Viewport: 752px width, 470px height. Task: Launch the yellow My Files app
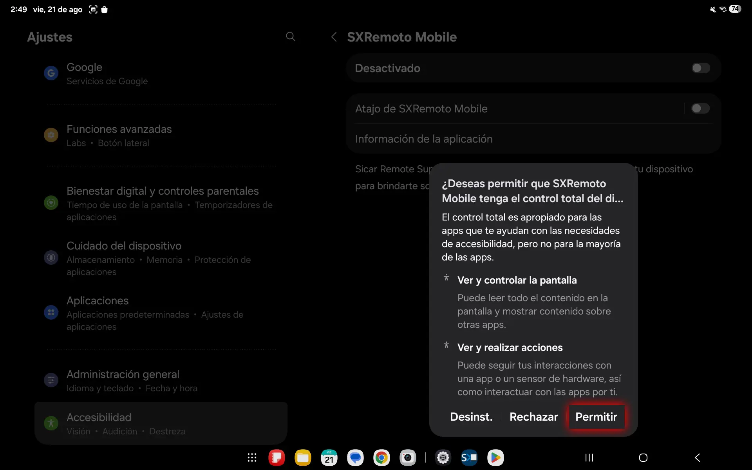[x=303, y=457]
